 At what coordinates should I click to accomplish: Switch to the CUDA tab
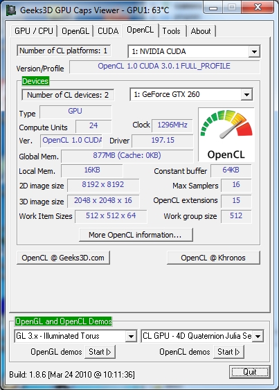(108, 31)
